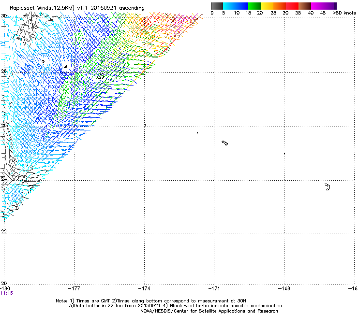Click the '45' legend tick label
358x314 pixels.
coord(323,13)
